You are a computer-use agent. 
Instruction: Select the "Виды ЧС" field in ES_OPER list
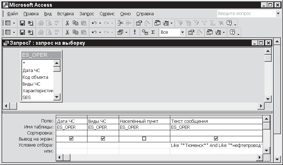coord(32,84)
